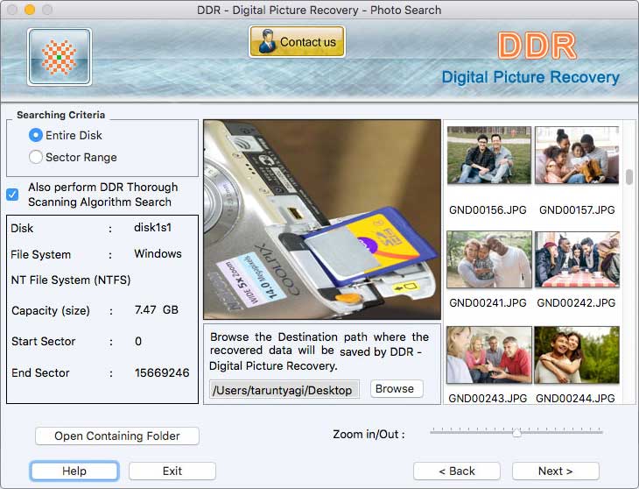
Task: Select the GND00243.JPG photo thumbnail
Action: click(x=489, y=355)
